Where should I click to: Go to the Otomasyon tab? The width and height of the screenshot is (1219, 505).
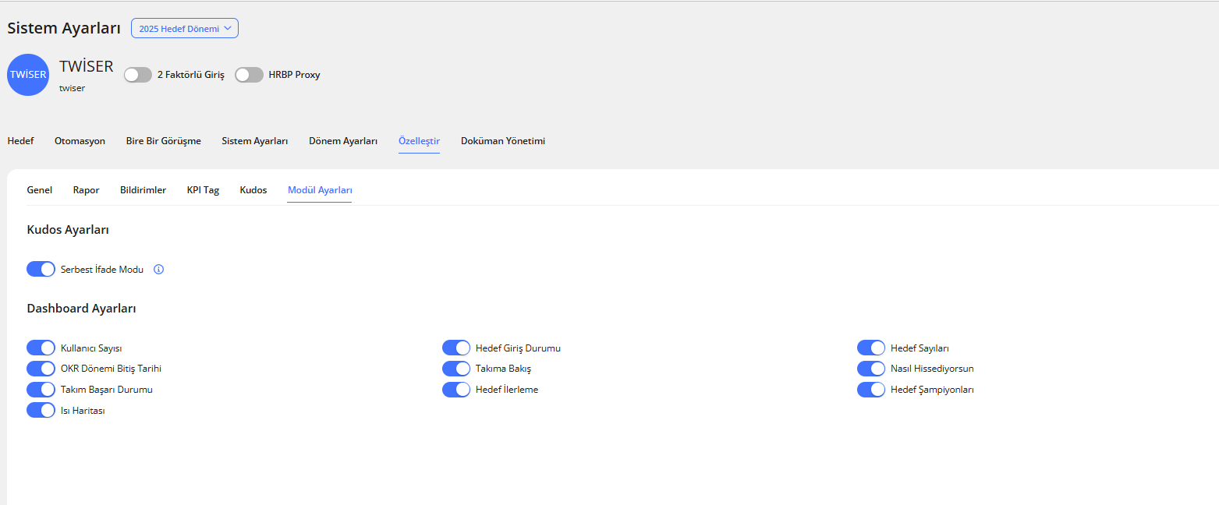tap(80, 141)
